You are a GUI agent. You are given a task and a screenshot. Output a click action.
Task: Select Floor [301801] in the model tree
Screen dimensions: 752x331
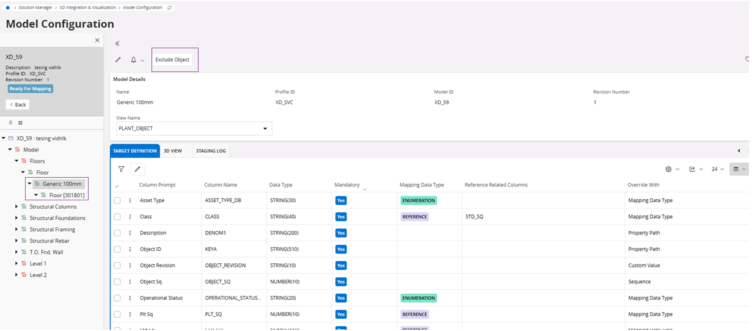point(67,195)
